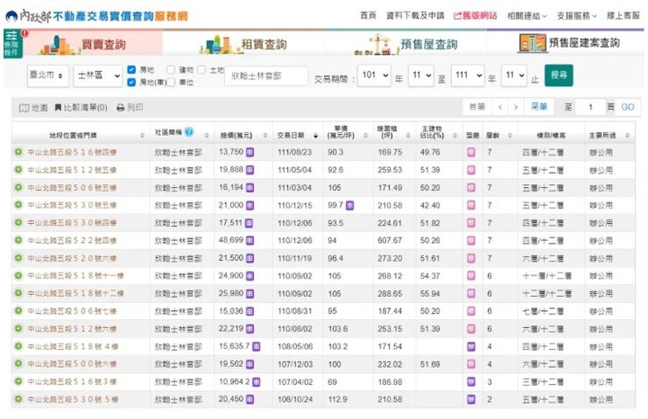The width and height of the screenshot is (648, 419).
Task: Open address link 中山北路五段530號五樓
Action: (x=72, y=205)
